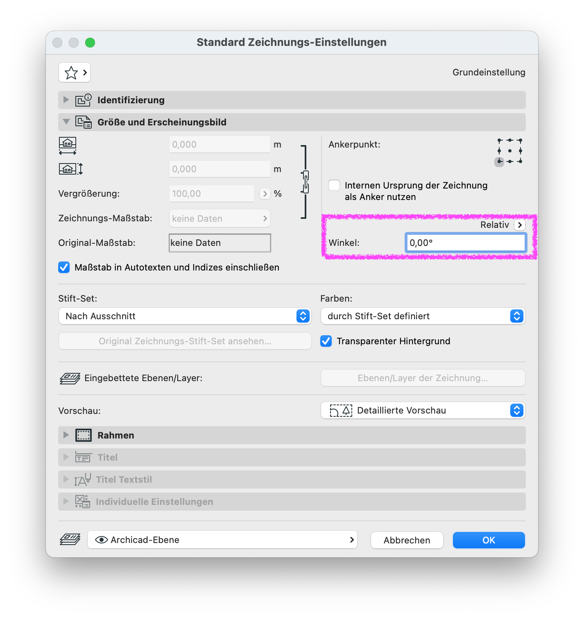Open the Farben durch Stift-Set definiert dropdown
Image resolution: width=584 pixels, height=618 pixels.
tap(423, 316)
